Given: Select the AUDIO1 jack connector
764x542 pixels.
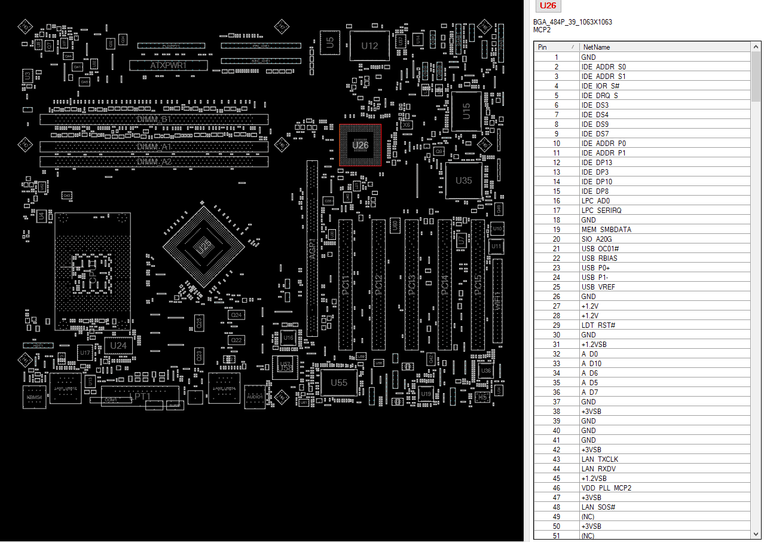Looking at the screenshot, I should (x=255, y=397).
